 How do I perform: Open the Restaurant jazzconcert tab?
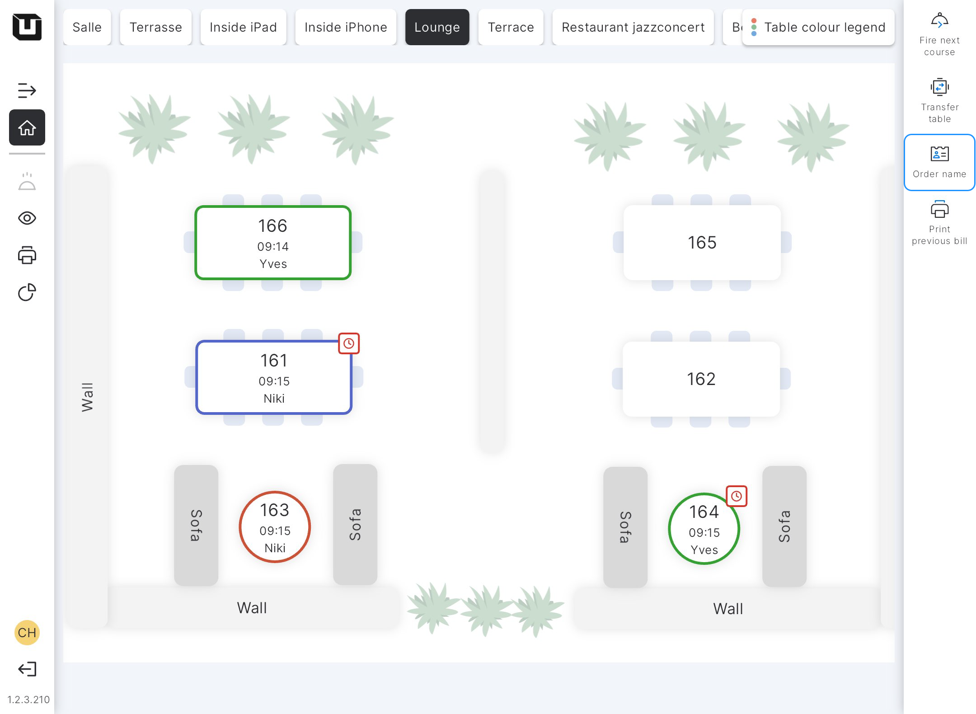pos(633,27)
